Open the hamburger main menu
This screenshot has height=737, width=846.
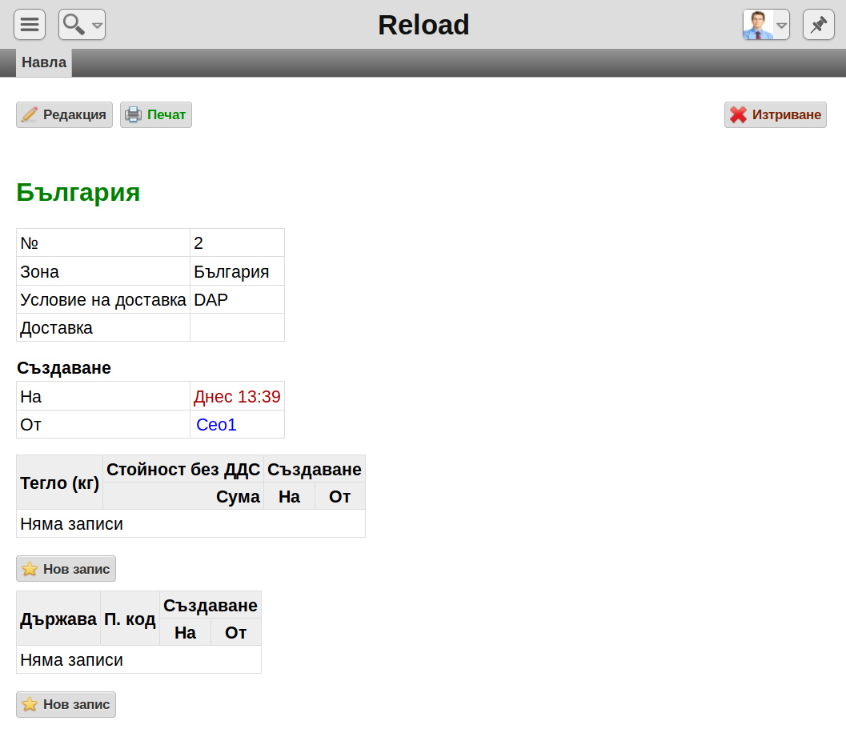pyautogui.click(x=30, y=25)
